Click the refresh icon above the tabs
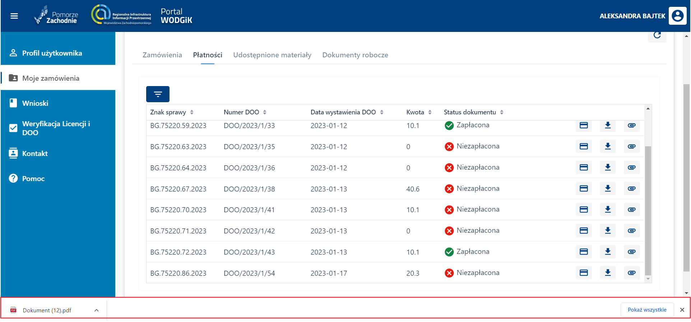 click(x=657, y=35)
